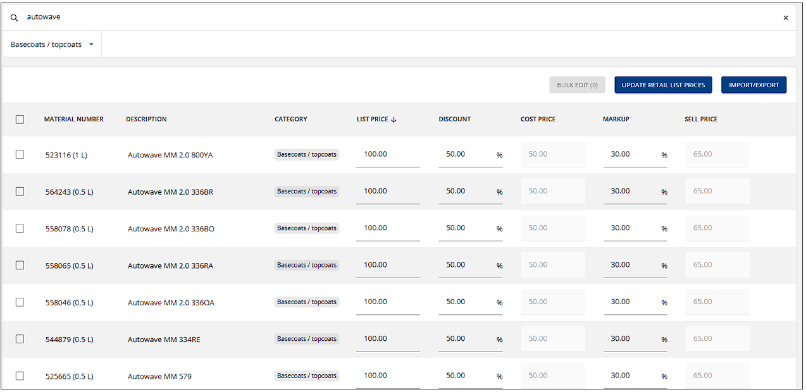Click the search magnifier icon
806x392 pixels.
coord(15,18)
